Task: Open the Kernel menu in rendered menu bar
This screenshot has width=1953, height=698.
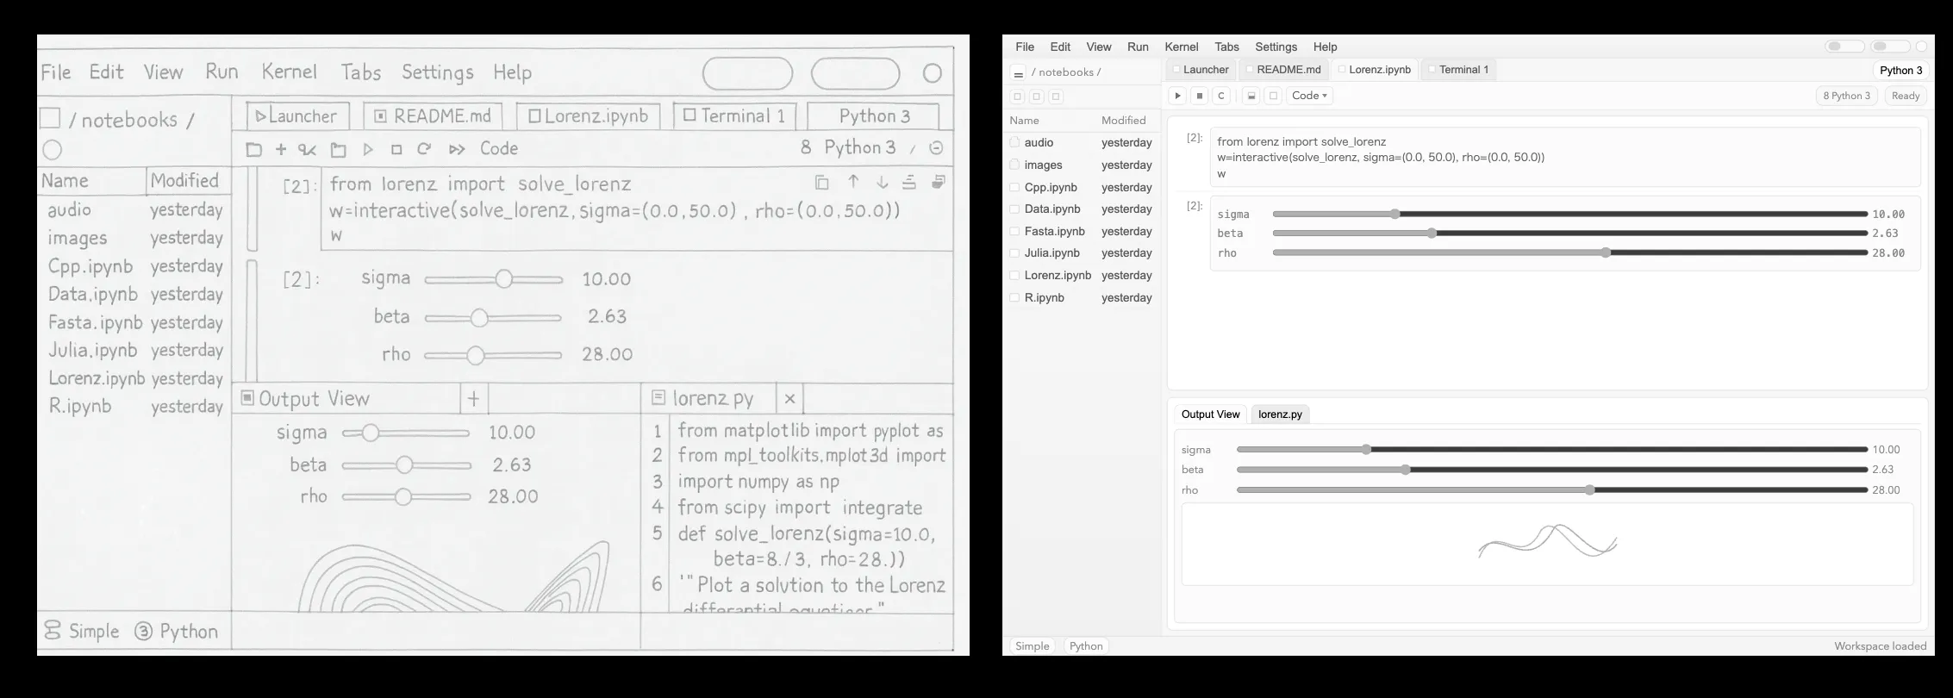Action: click(1181, 47)
